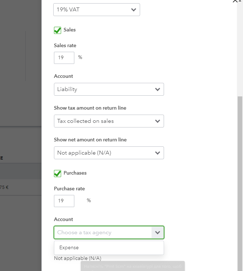Open the 19% VAT dropdown

tap(93, 10)
